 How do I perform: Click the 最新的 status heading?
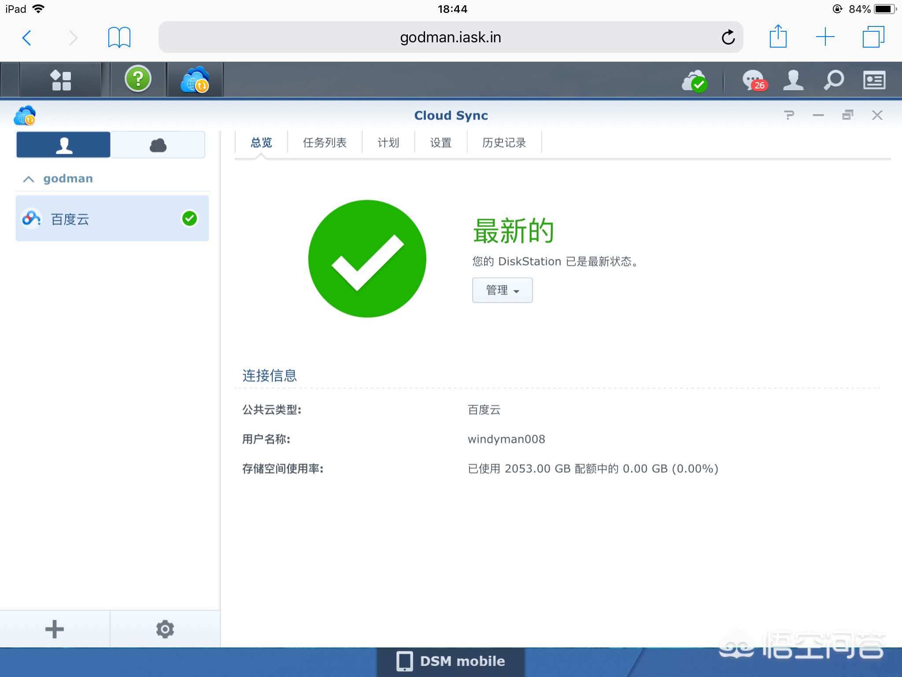[514, 231]
